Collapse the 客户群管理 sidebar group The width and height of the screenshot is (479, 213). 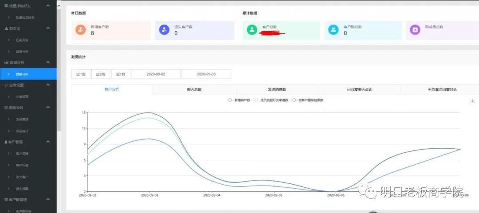pyautogui.click(x=48, y=199)
